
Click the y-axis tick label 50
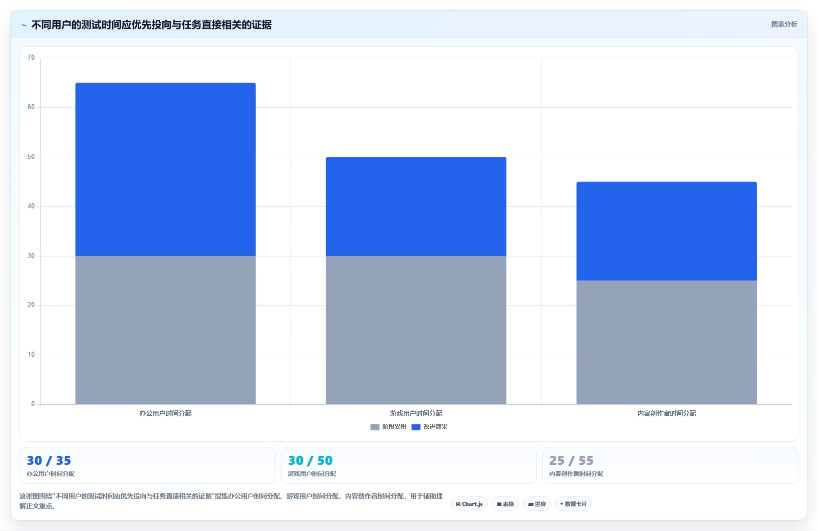(x=31, y=157)
